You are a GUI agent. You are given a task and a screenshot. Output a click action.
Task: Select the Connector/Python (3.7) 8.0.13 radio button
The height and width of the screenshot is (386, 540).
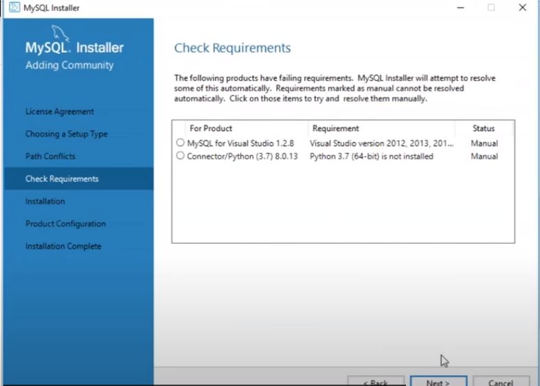tap(180, 156)
